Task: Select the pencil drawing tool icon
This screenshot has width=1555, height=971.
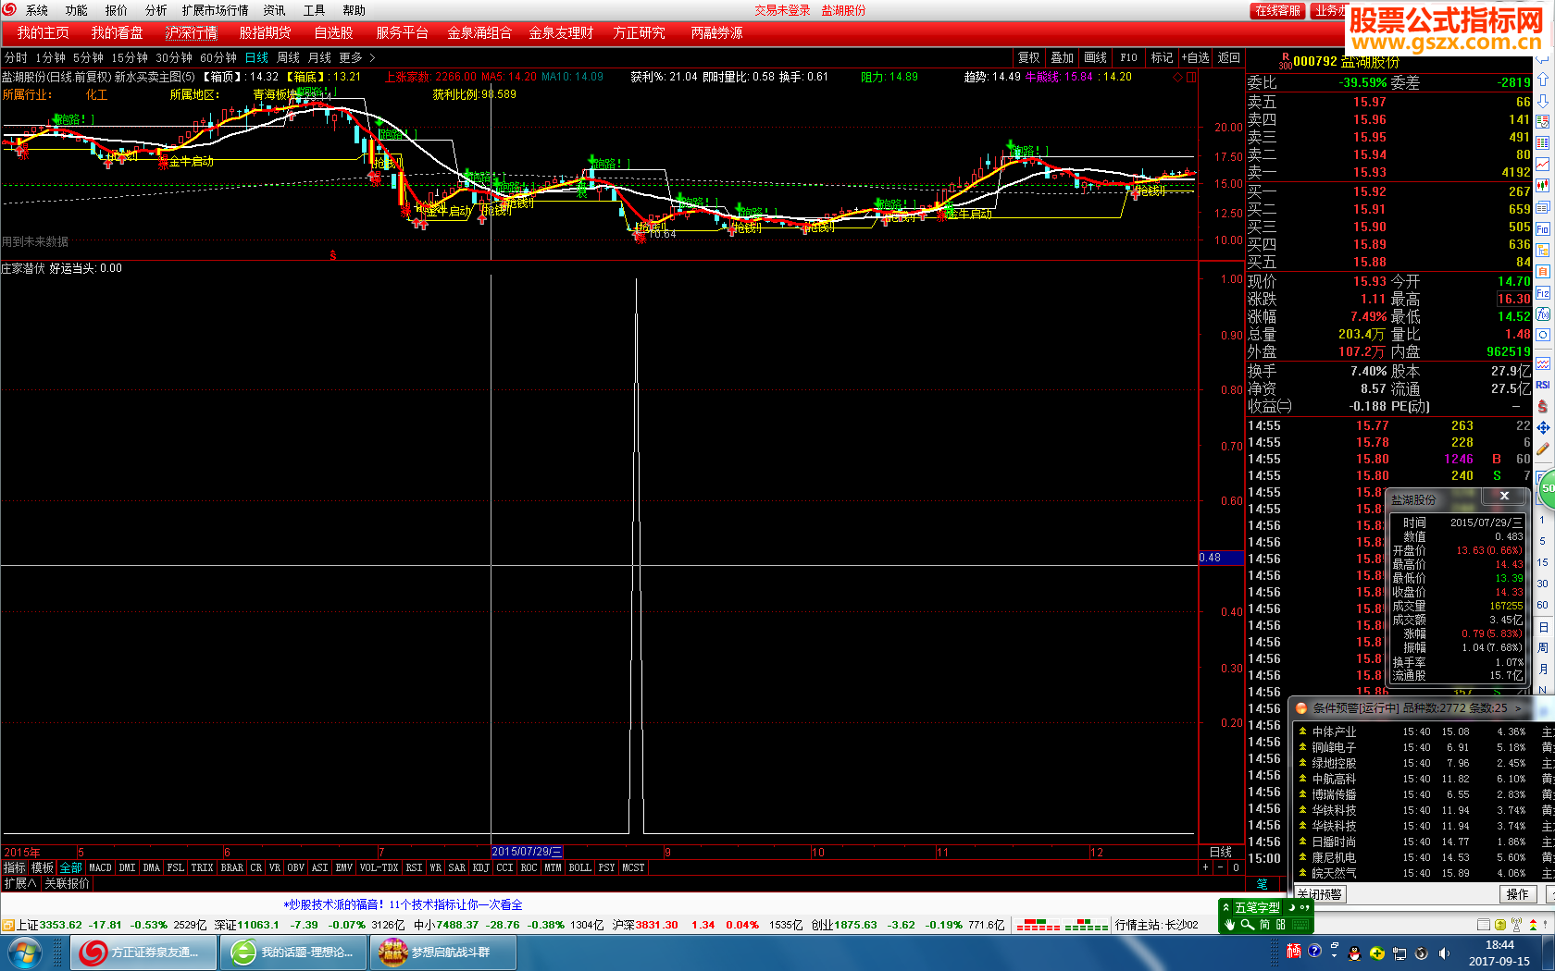Action: point(1543,449)
